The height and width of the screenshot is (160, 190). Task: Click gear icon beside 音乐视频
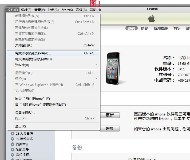pos(13,155)
